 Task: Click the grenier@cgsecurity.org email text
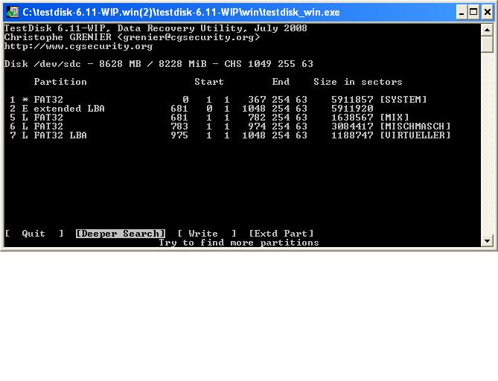[188, 37]
